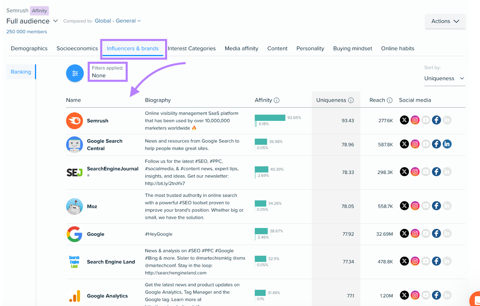The image size is (480, 306).
Task: Click the SEJ logo for SearchEngineJournal
Action: pos(74,172)
